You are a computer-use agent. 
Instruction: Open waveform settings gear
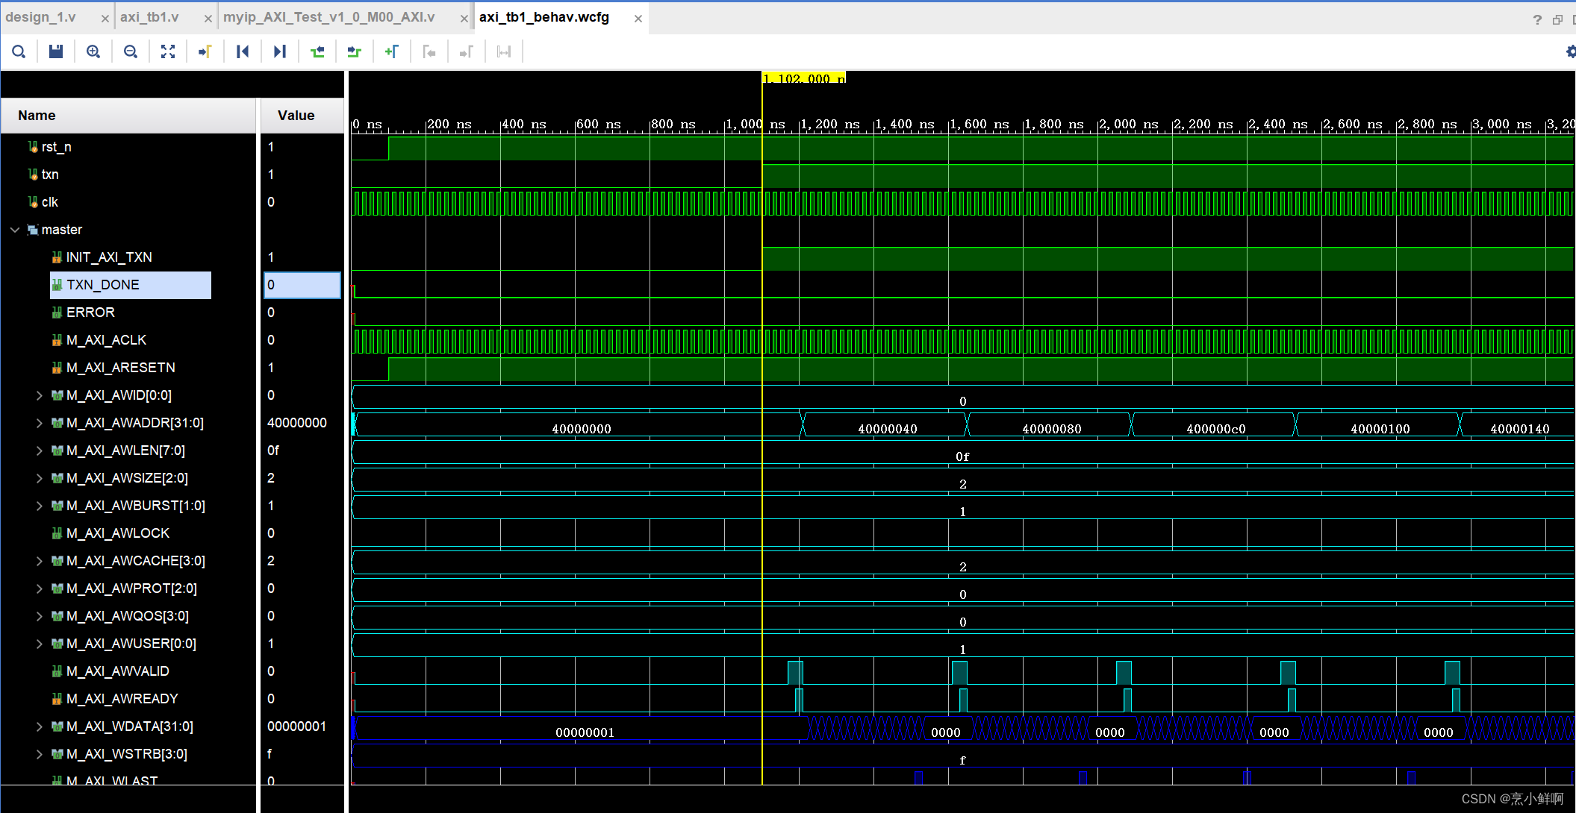tap(1570, 51)
